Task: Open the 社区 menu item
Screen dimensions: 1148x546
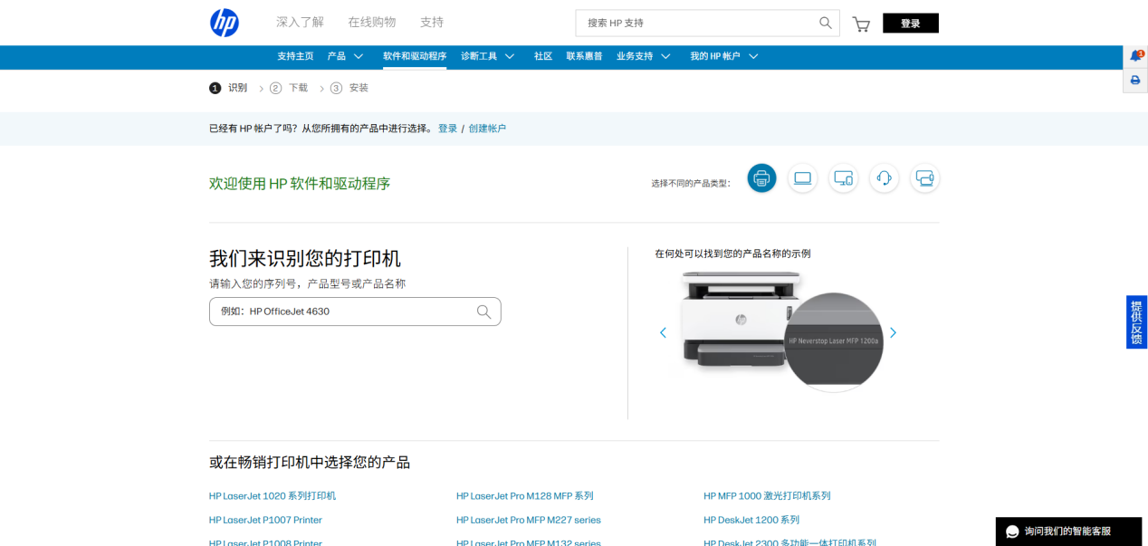Action: click(543, 56)
